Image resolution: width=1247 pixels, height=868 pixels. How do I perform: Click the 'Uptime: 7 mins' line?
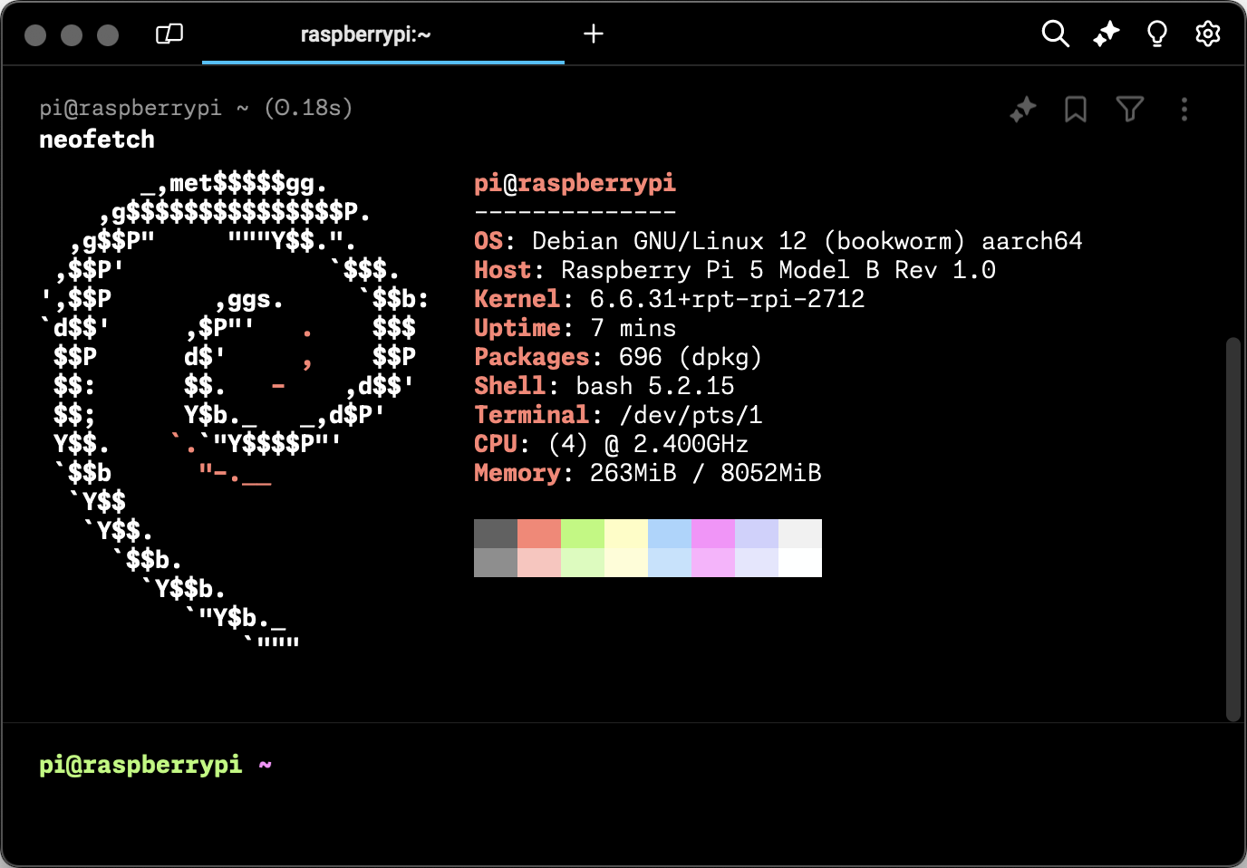[575, 328]
